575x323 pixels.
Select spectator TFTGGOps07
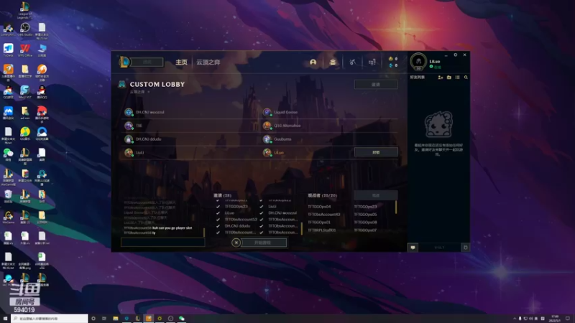[365, 230]
